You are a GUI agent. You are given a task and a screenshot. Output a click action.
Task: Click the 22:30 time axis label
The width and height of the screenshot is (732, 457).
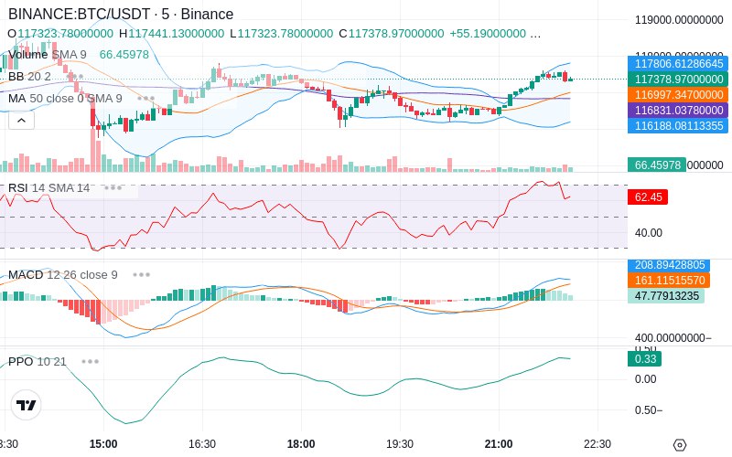point(597,443)
